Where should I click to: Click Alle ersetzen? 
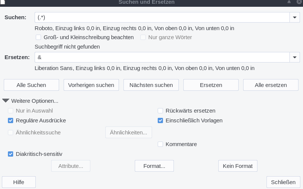point(271,85)
